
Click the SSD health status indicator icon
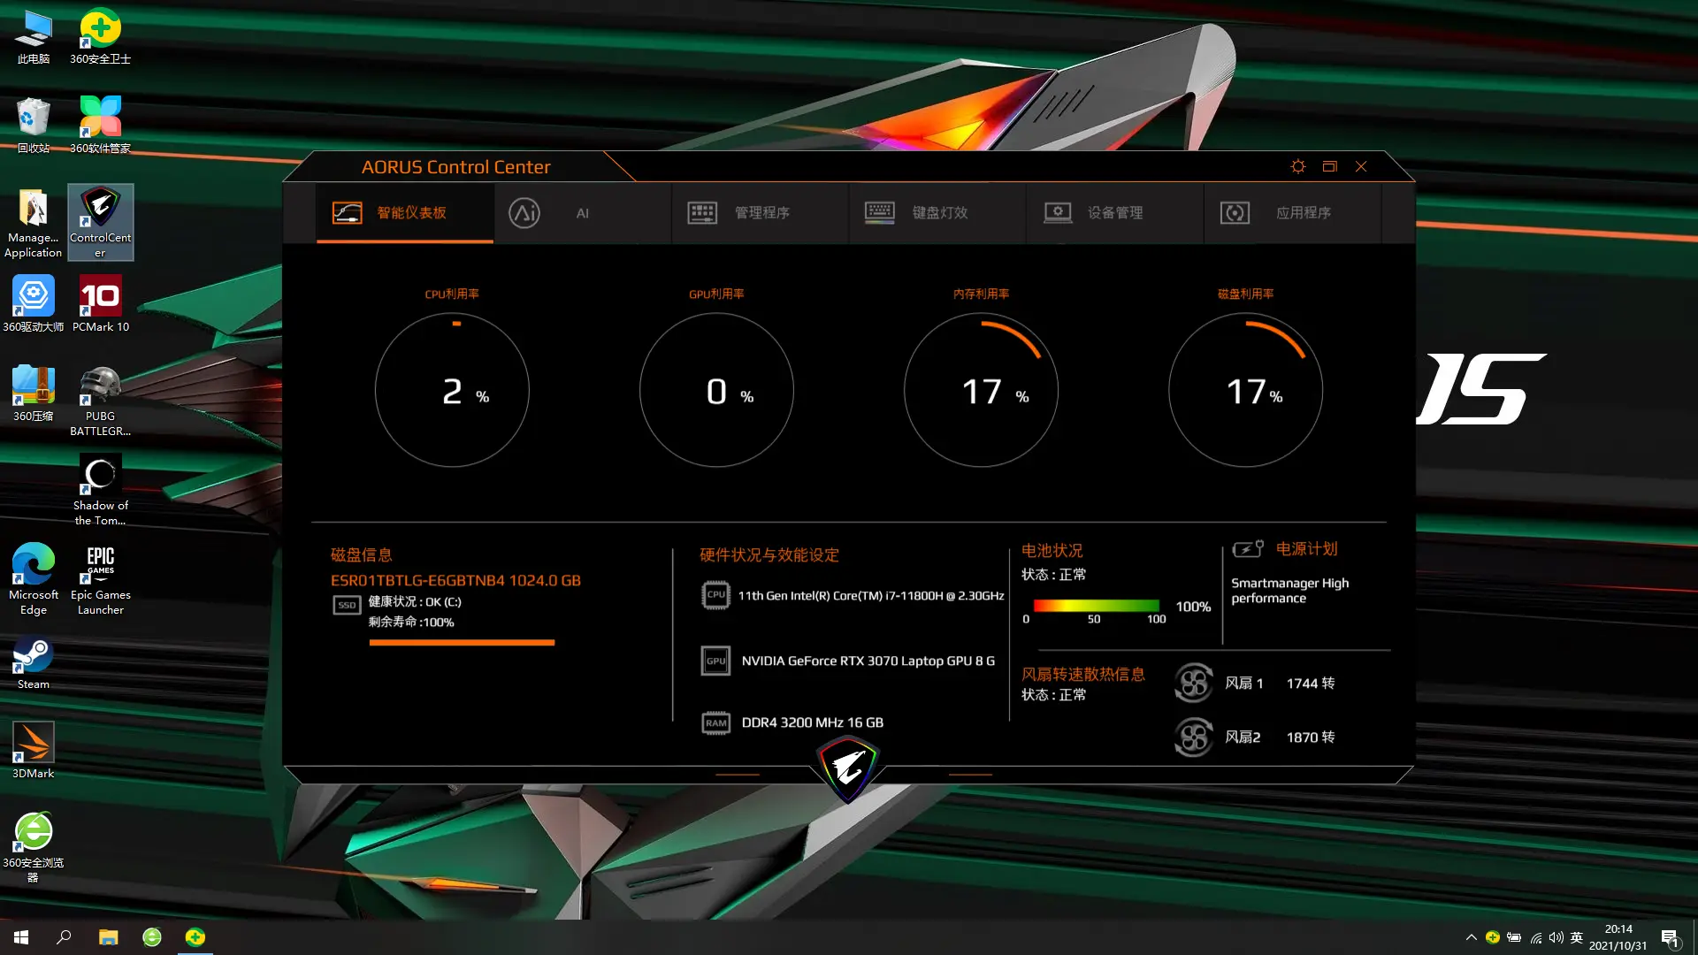(347, 603)
